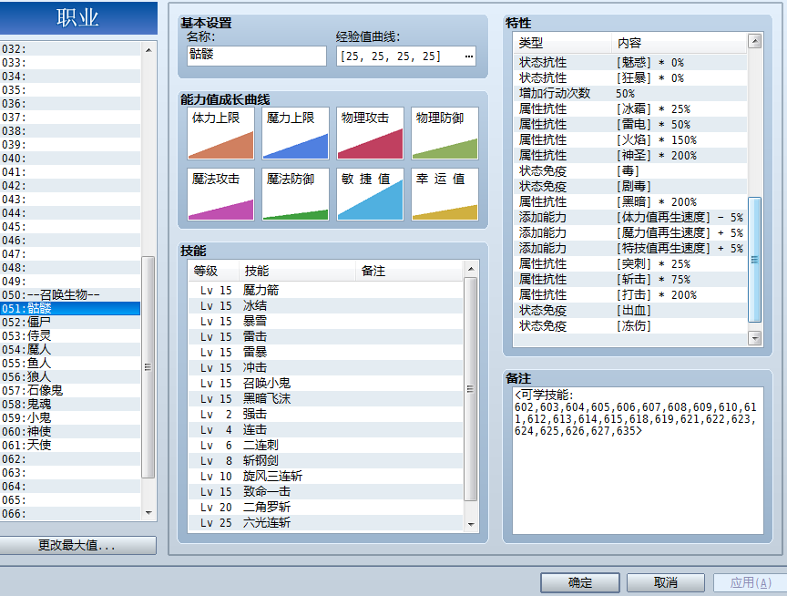Click the 类型 column header in traits

tap(563, 43)
